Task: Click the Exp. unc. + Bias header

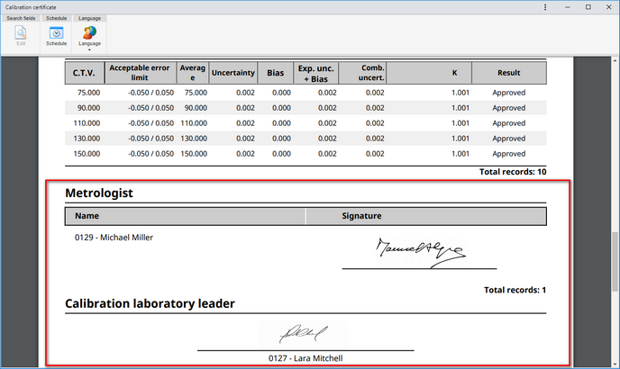Action: (315, 73)
